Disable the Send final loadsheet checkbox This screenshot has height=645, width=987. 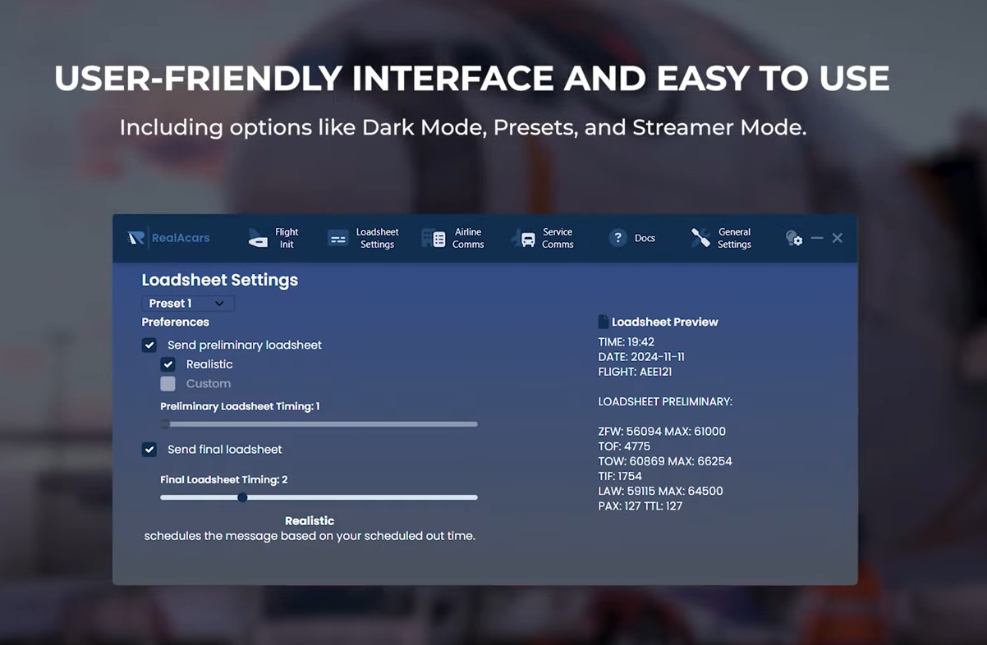pos(149,450)
